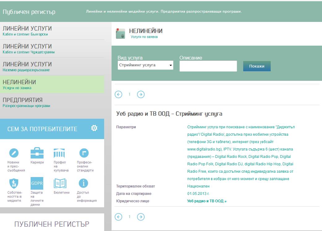The width and height of the screenshot is (322, 231).
Task: Open ПРЕДПРИЯТИЯ Разпространяващи програми menu item
Action: 52,102
